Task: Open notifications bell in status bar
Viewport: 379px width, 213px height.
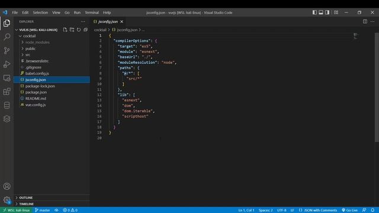Action: [x=372, y=210]
